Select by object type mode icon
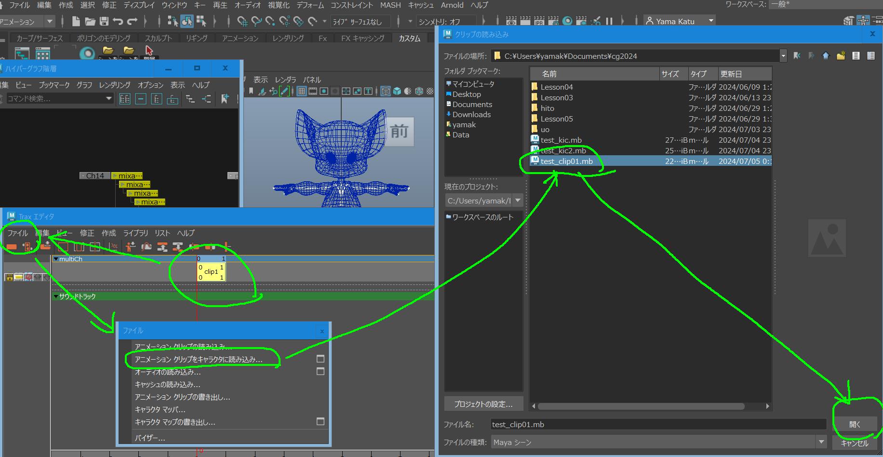The height and width of the screenshot is (457, 883). point(187,21)
